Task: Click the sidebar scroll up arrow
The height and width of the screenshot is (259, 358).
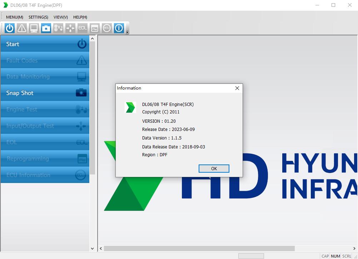Action: [x=92, y=39]
